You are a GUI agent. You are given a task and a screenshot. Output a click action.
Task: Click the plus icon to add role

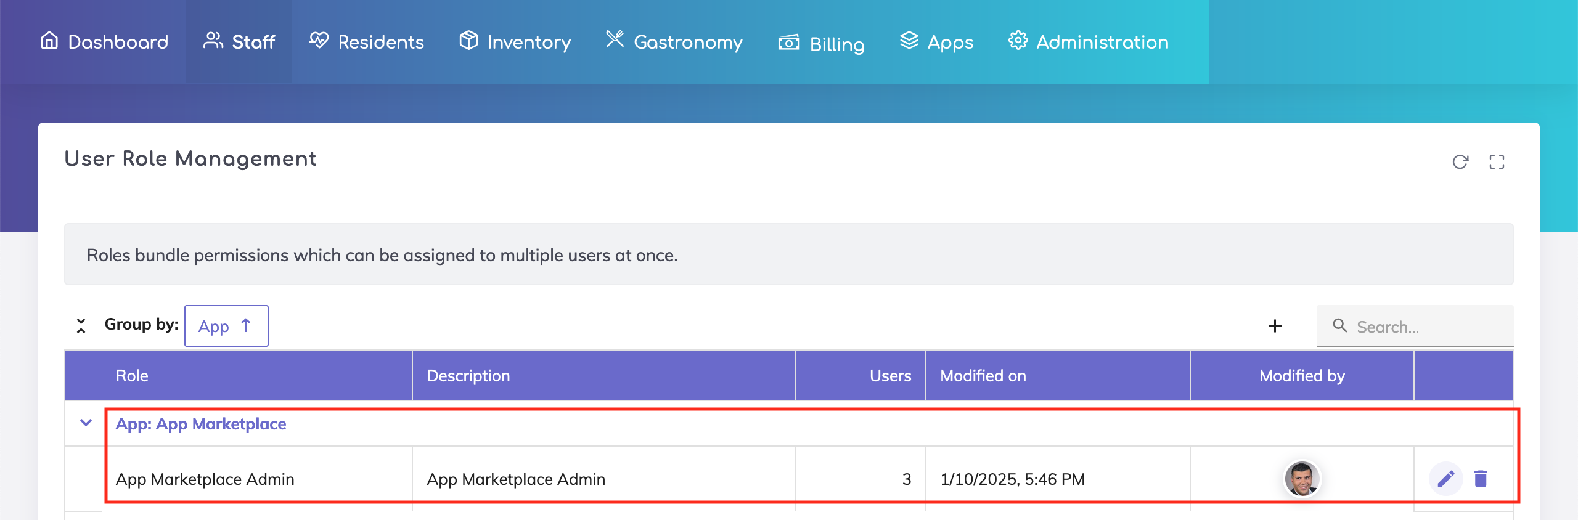1275,326
